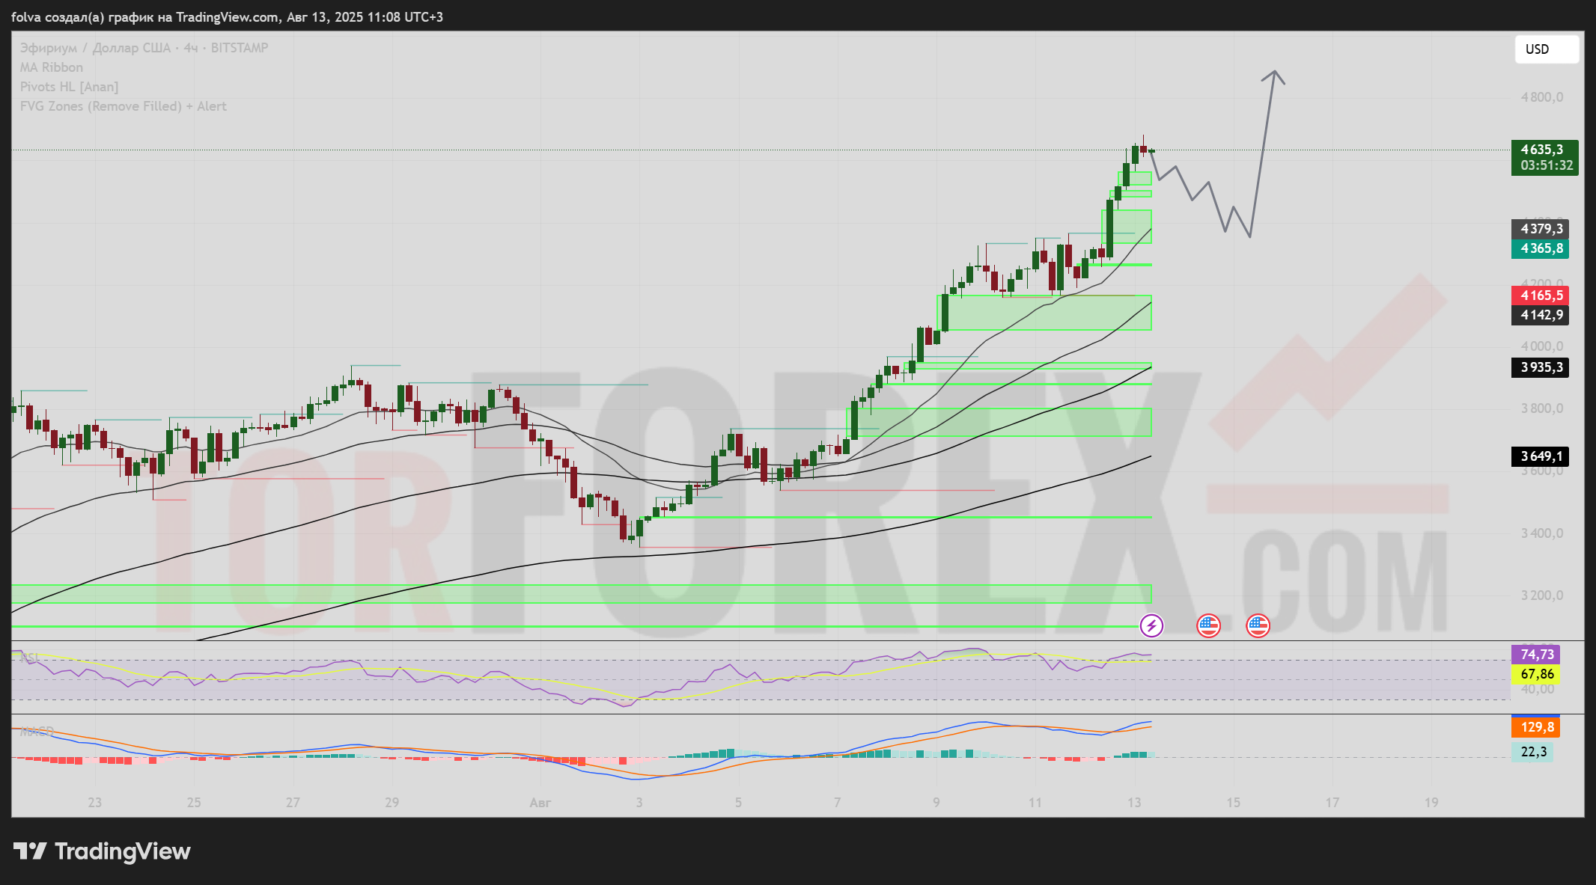
Task: Click the orange 129,8 MACD value label
Action: coord(1536,727)
